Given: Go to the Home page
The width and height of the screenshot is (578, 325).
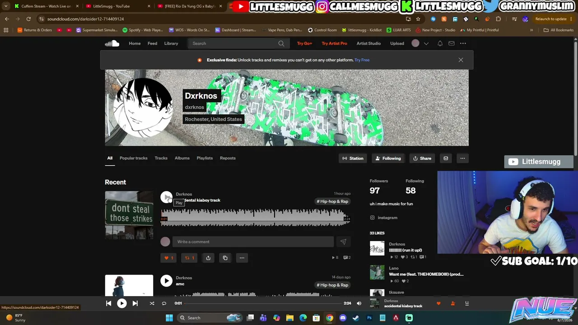Looking at the screenshot, I should click(135, 43).
